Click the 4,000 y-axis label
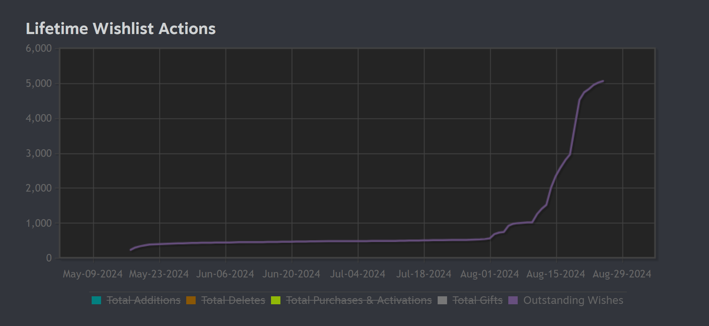The width and height of the screenshot is (709, 326). [39, 118]
